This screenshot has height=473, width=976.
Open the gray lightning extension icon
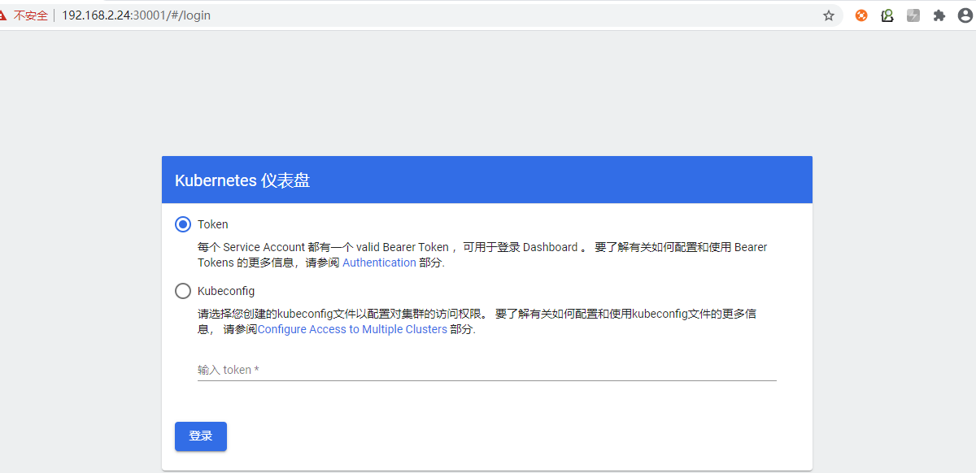click(913, 15)
